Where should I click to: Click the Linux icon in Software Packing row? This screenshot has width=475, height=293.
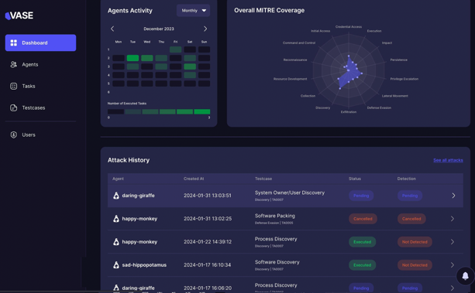(116, 219)
